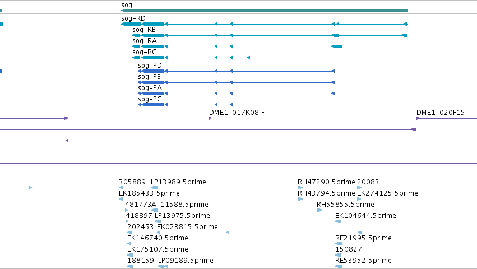This screenshot has height=269, width=477.
Task: Click EST 305889 label
Action: 132,182
